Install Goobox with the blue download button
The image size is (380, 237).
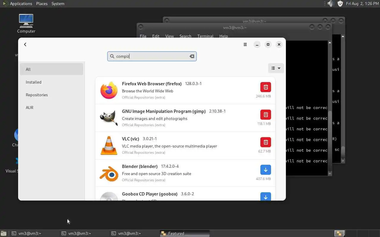pyautogui.click(x=266, y=196)
